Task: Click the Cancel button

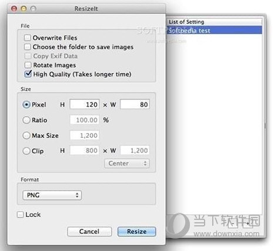Action: coord(89,232)
